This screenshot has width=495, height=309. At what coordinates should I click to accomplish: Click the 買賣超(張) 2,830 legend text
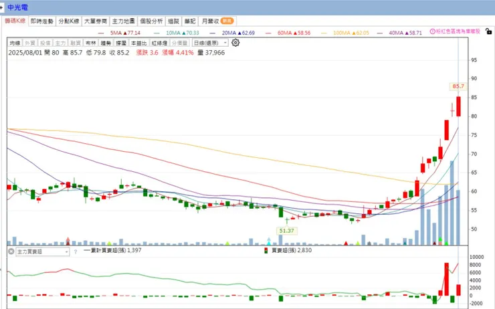(292, 250)
